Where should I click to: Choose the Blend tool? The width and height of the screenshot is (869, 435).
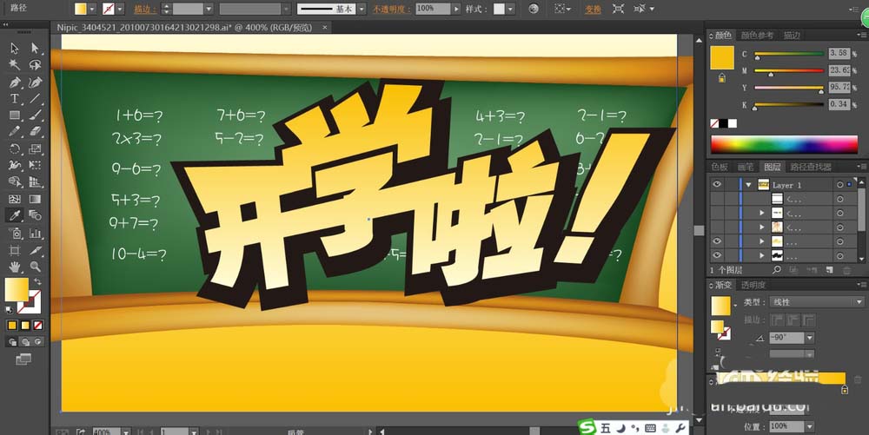pos(35,215)
